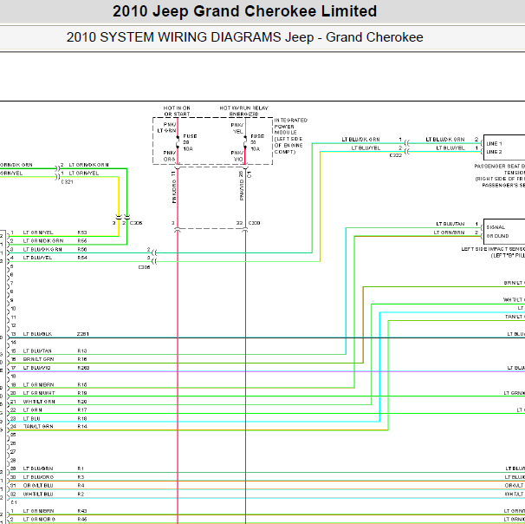Click circuit code "R17" on pin 22 row
The height and width of the screenshot is (524, 525).
pos(82,409)
